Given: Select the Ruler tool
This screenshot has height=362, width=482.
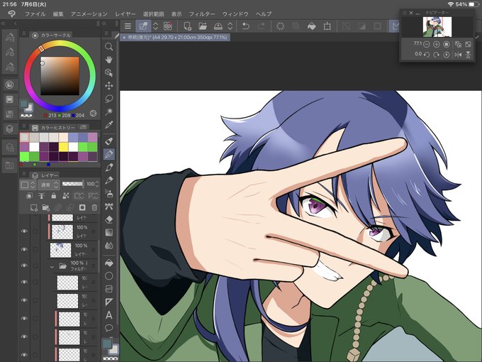Looking at the screenshot, I should [109, 302].
